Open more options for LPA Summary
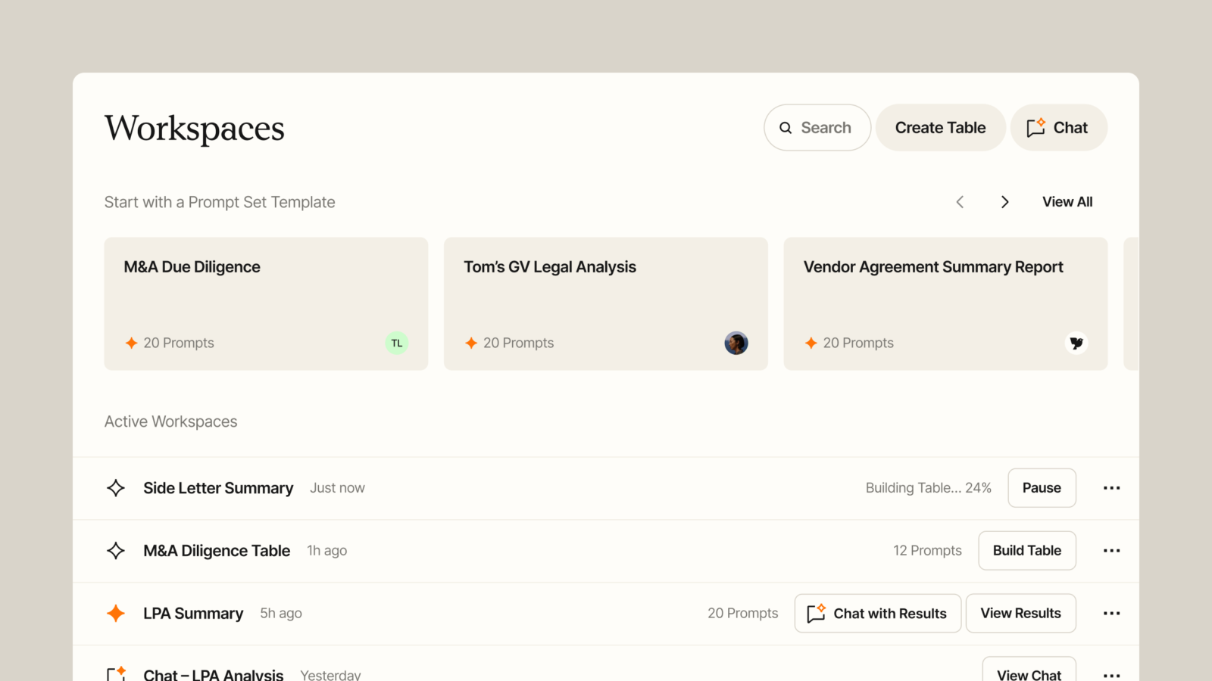 tap(1111, 614)
